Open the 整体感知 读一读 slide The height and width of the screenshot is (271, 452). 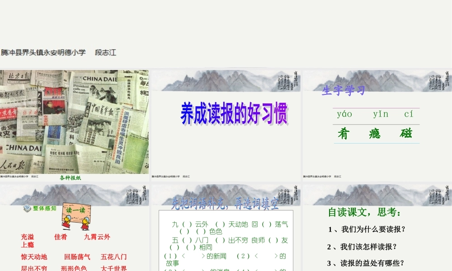[75, 228]
